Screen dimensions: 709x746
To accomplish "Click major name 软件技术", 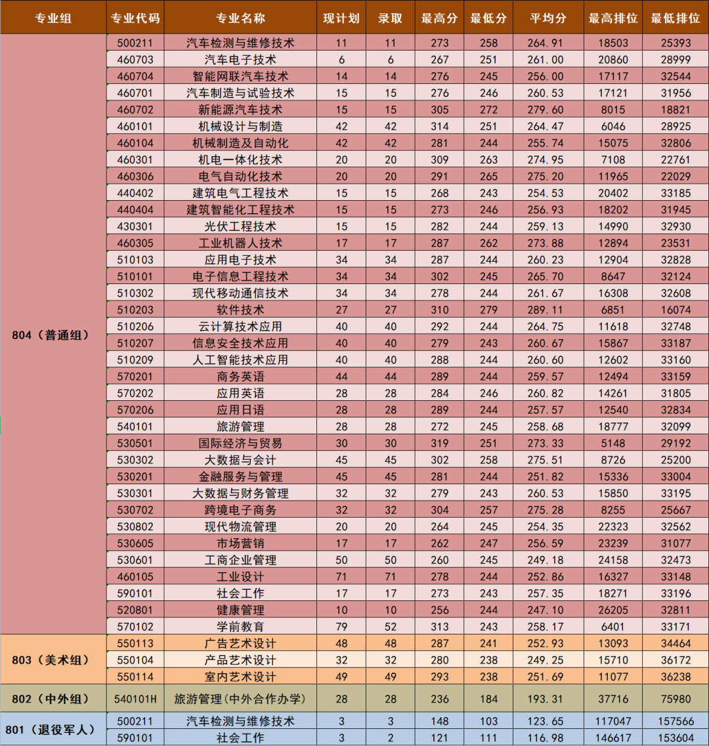I will [x=240, y=310].
